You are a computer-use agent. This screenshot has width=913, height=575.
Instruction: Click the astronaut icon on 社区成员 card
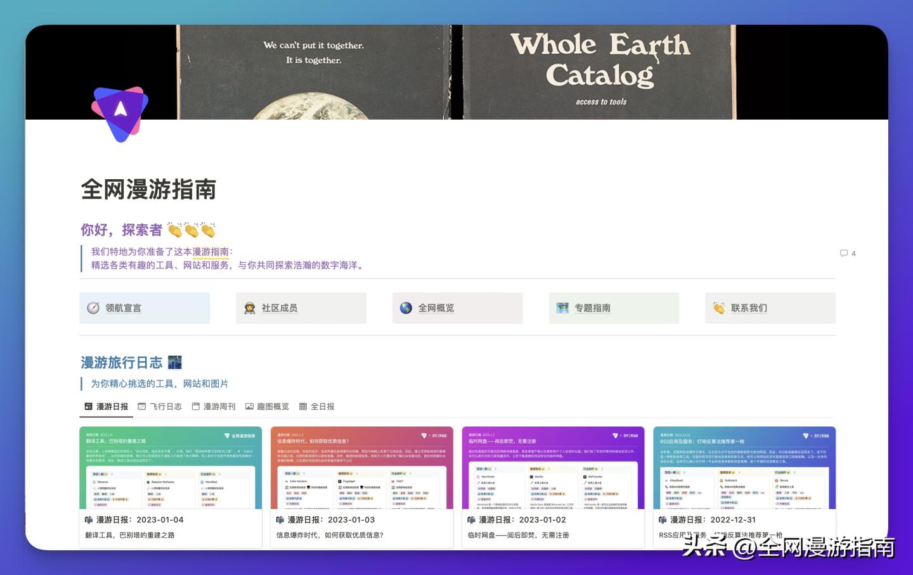(250, 308)
